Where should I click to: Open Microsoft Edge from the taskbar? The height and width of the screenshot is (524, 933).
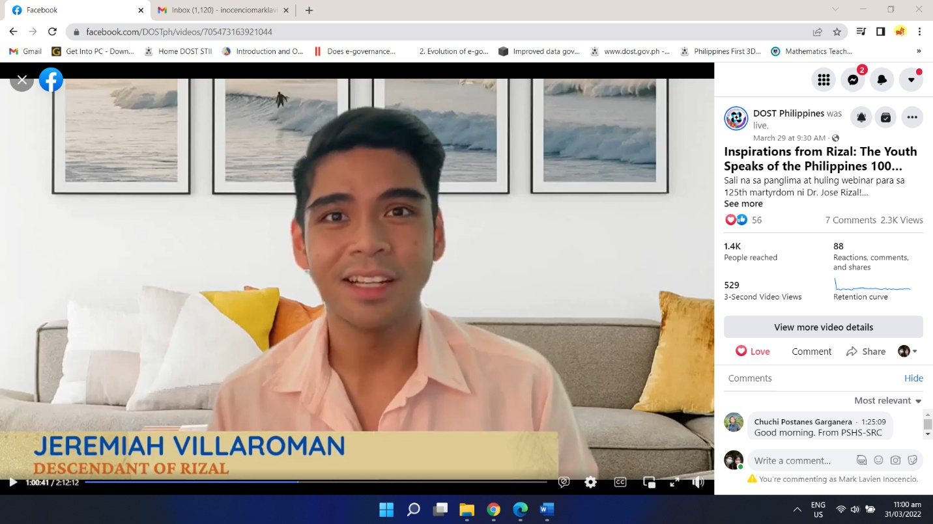520,509
